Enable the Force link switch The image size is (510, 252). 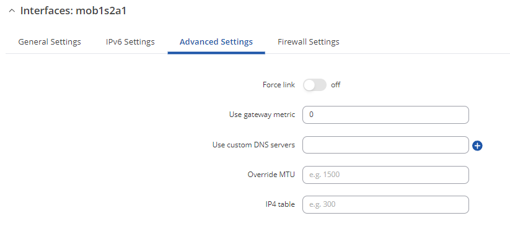point(315,85)
